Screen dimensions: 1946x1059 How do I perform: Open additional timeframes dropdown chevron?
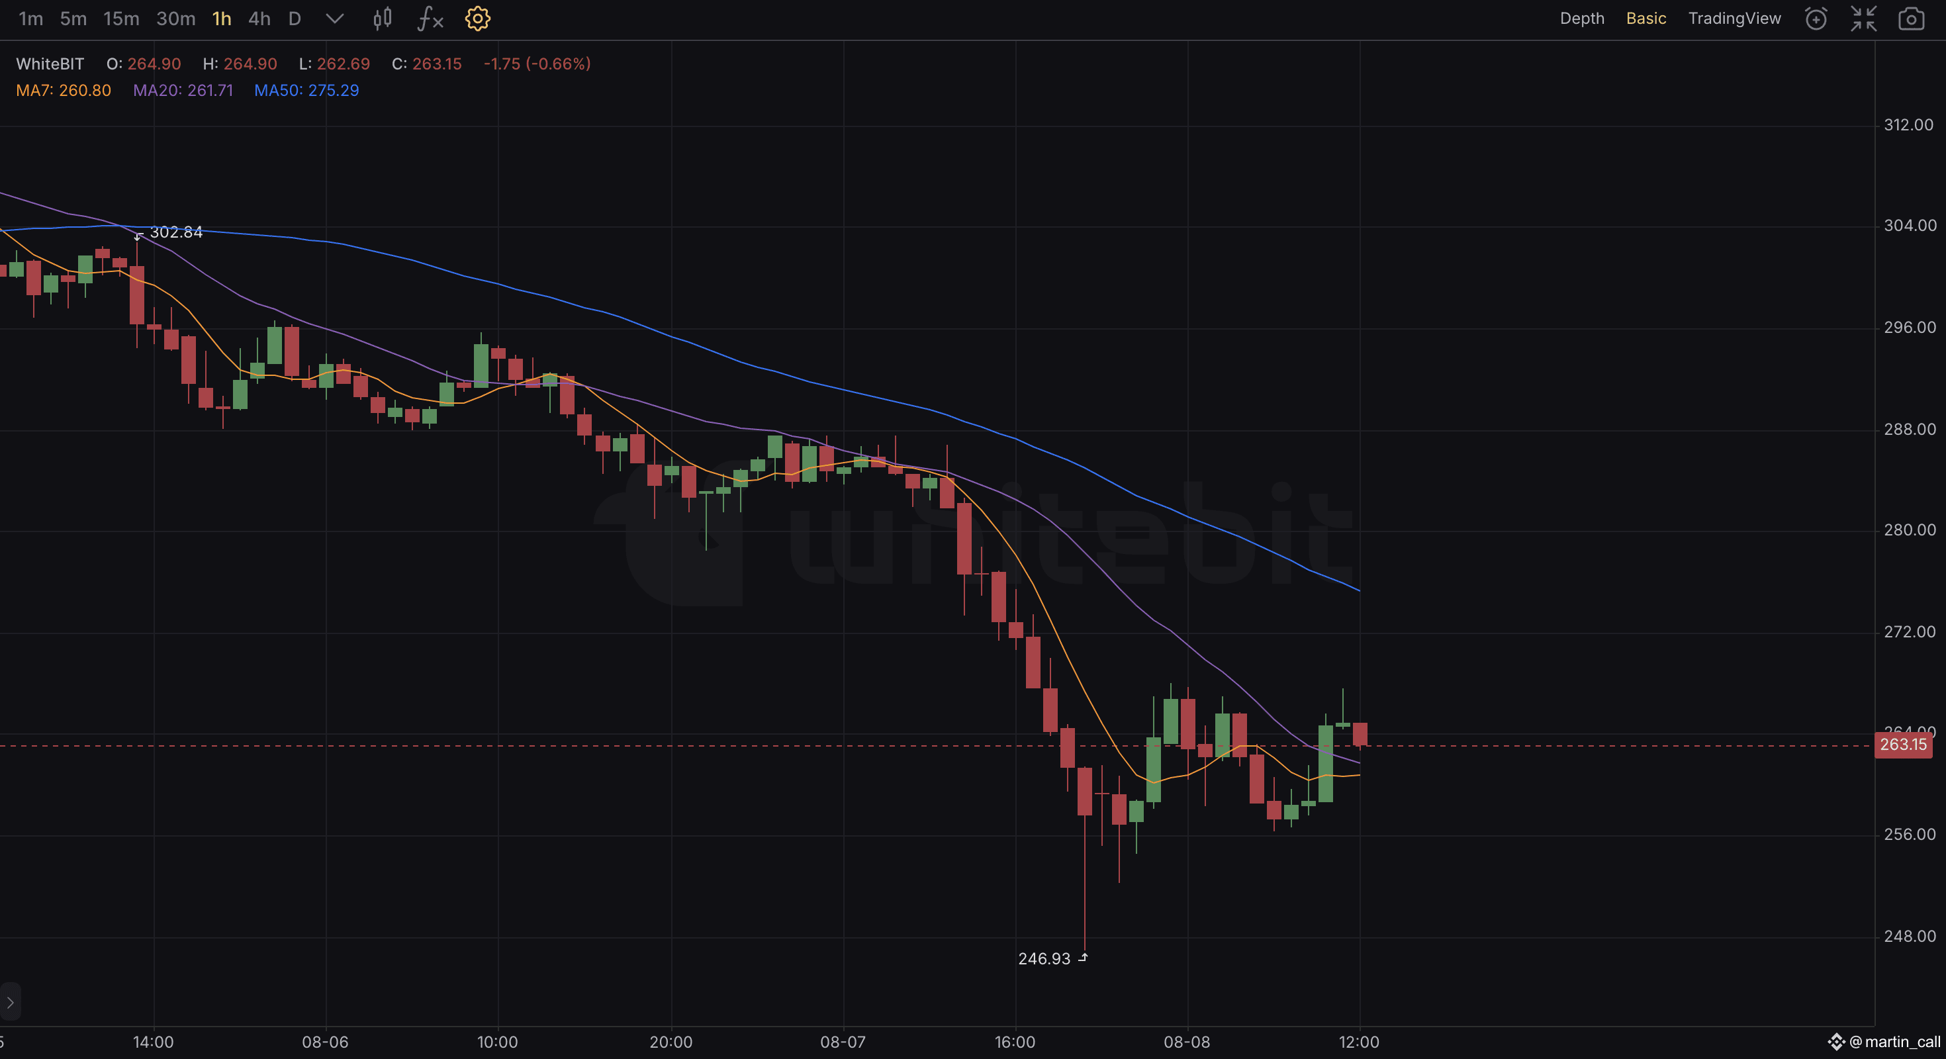point(334,18)
